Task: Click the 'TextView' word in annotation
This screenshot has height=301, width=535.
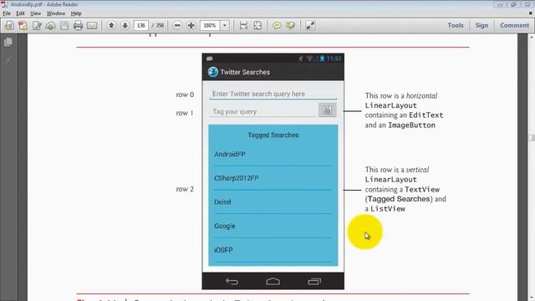Action: pyautogui.click(x=422, y=190)
